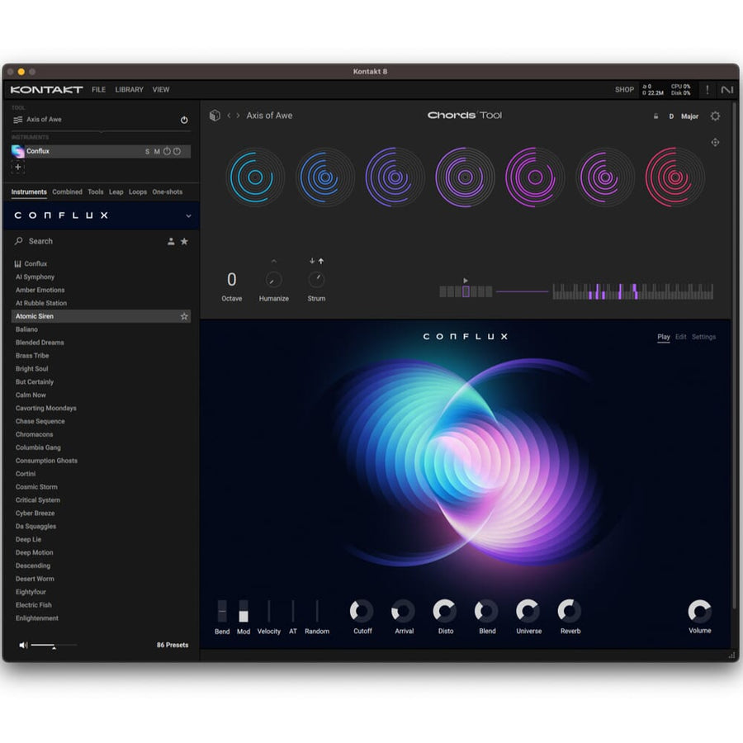
Task: Click the strum direction arrows icon
Action: tap(316, 261)
